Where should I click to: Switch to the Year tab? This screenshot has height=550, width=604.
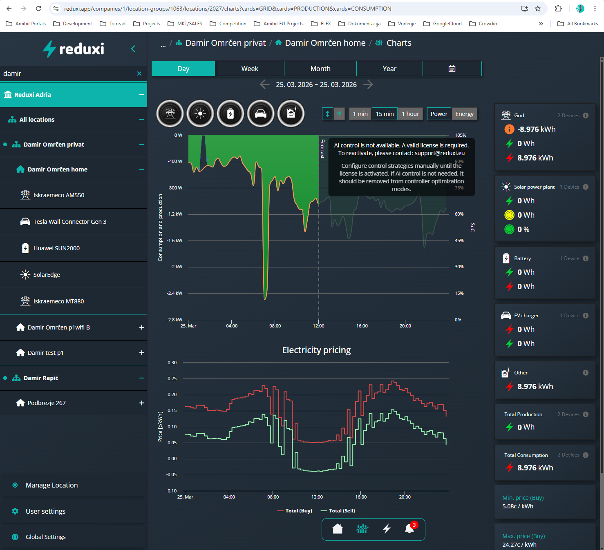click(389, 69)
